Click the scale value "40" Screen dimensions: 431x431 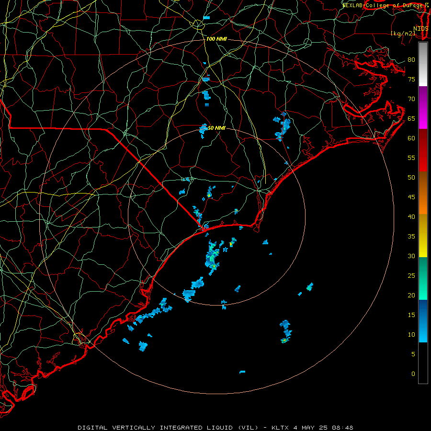411,216
